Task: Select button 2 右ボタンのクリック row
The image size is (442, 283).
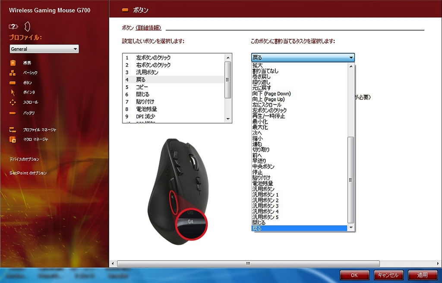Action: [x=174, y=65]
